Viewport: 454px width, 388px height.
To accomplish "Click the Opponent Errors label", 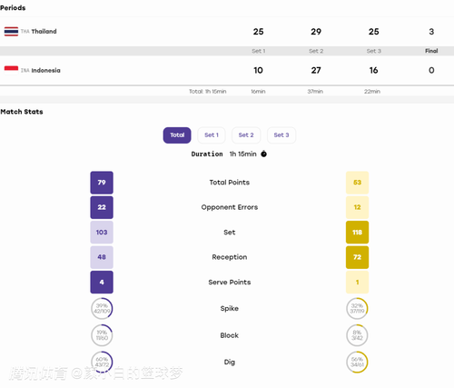I will click(230, 207).
